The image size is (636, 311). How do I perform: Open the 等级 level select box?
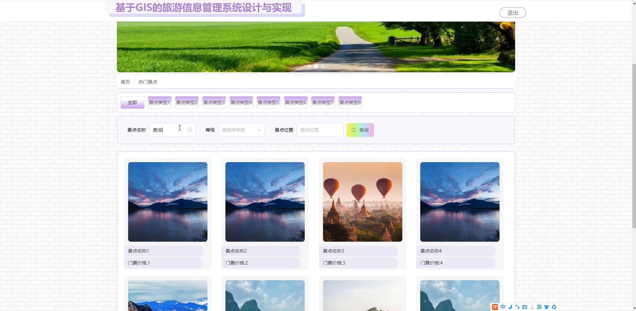[x=242, y=130]
